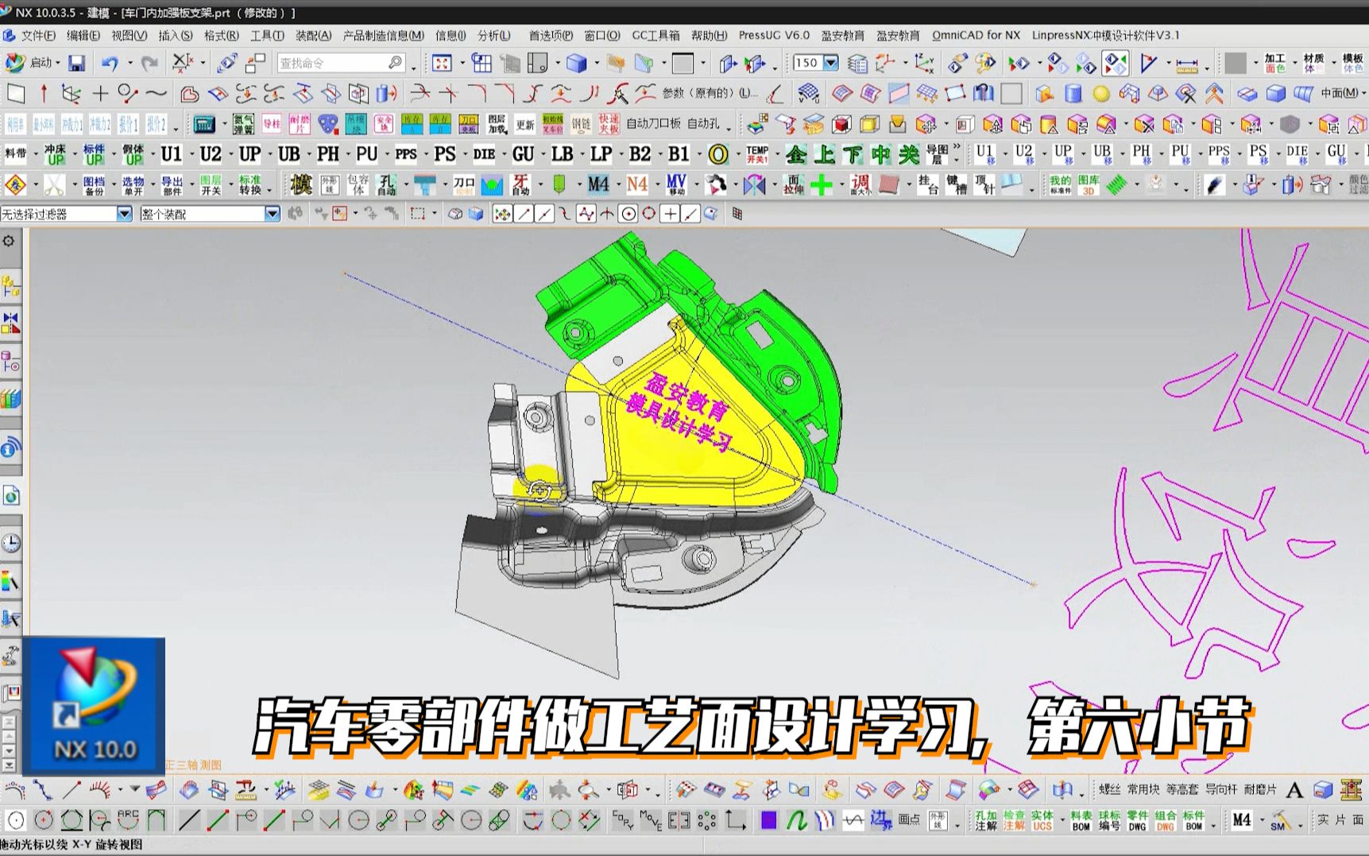Click the 关 layer visibility toggle
The height and width of the screenshot is (856, 1369).
(x=908, y=156)
